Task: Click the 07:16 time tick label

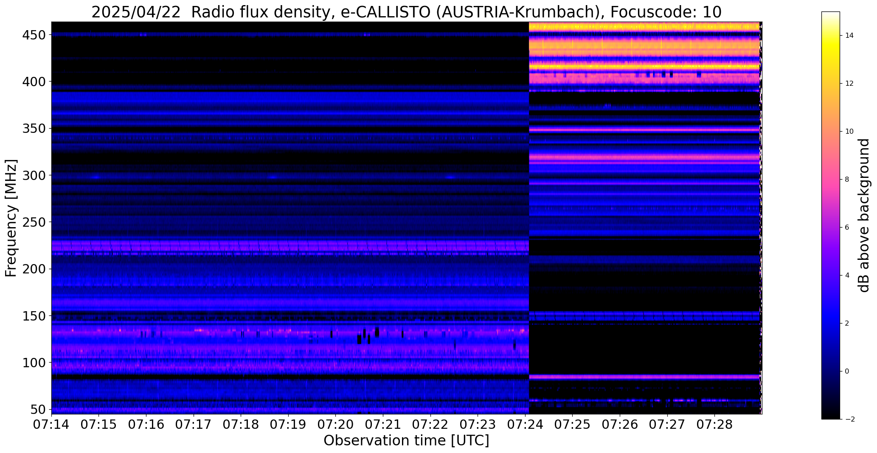Action: pos(146,425)
